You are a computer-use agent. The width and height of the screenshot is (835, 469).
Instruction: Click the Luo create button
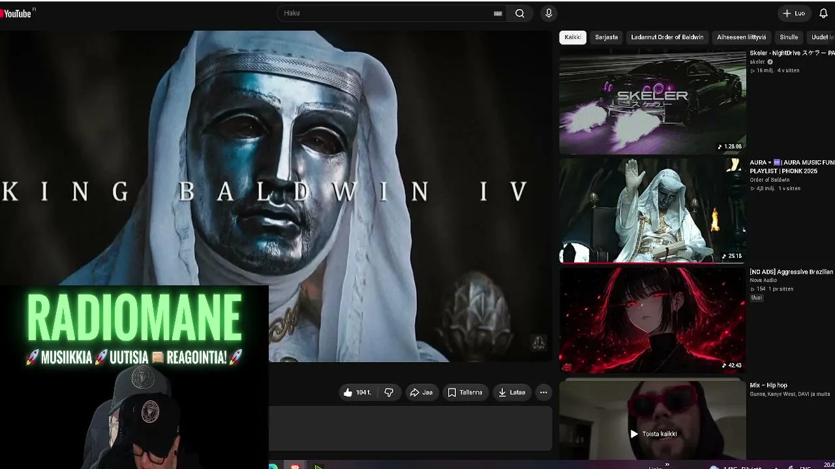click(794, 13)
